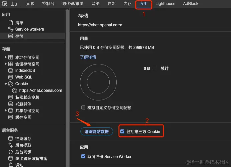This screenshot has width=231, height=167.
Task: Open the 跳出跟踪缓解措施 database icon
Action: [x=11, y=158]
